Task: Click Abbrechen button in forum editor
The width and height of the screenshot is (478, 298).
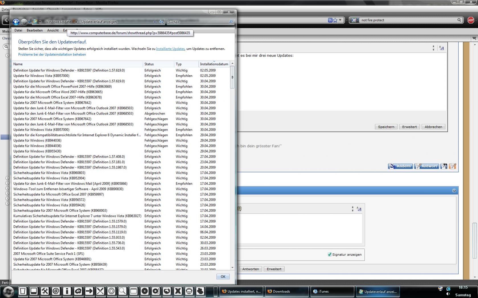Action: click(x=433, y=127)
